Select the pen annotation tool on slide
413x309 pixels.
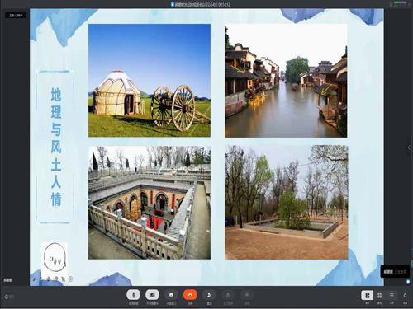(x=35, y=279)
